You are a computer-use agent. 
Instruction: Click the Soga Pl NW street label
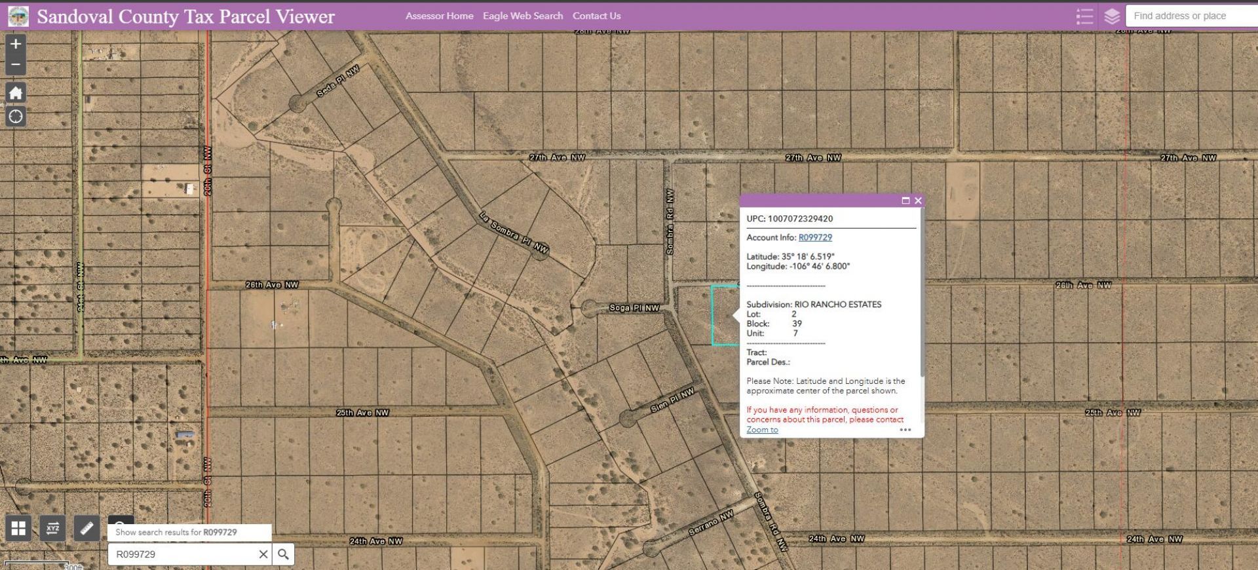click(634, 308)
